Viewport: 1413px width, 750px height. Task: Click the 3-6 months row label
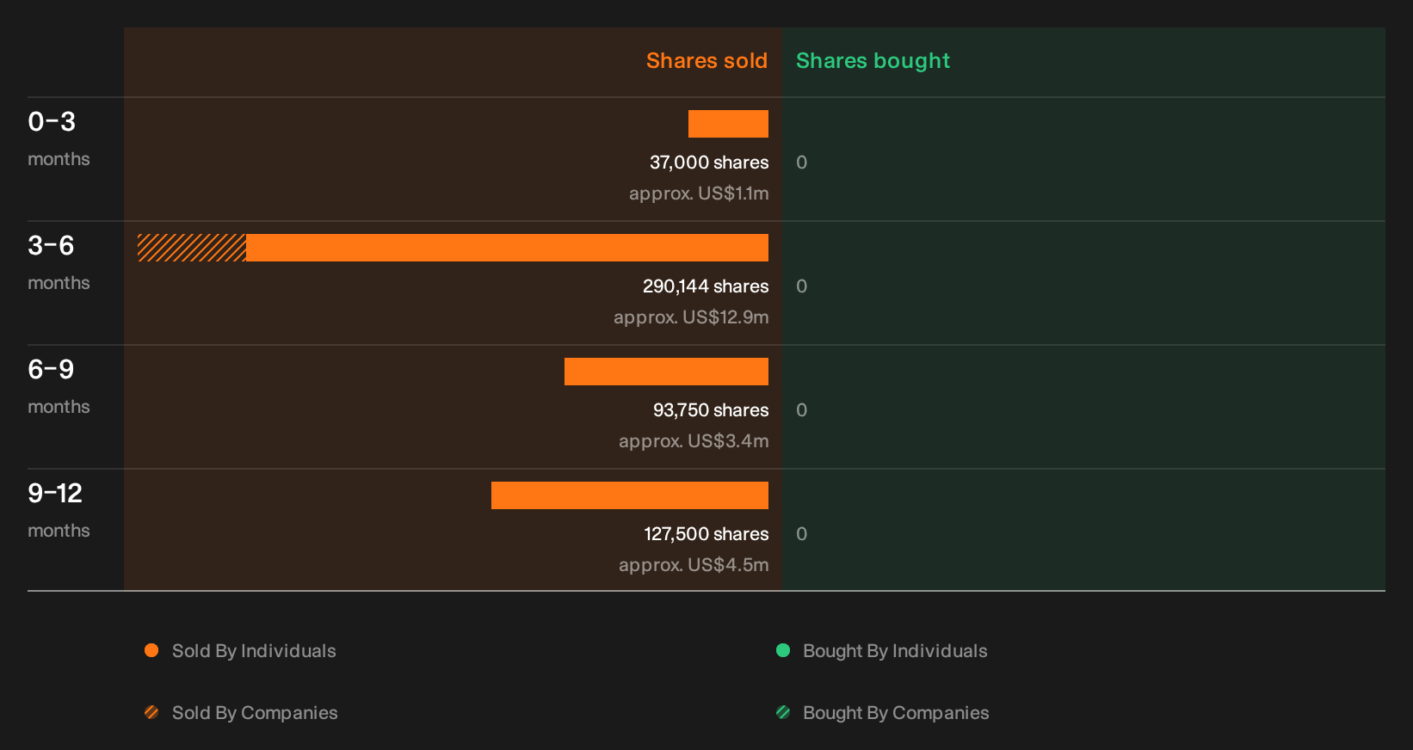point(59,262)
